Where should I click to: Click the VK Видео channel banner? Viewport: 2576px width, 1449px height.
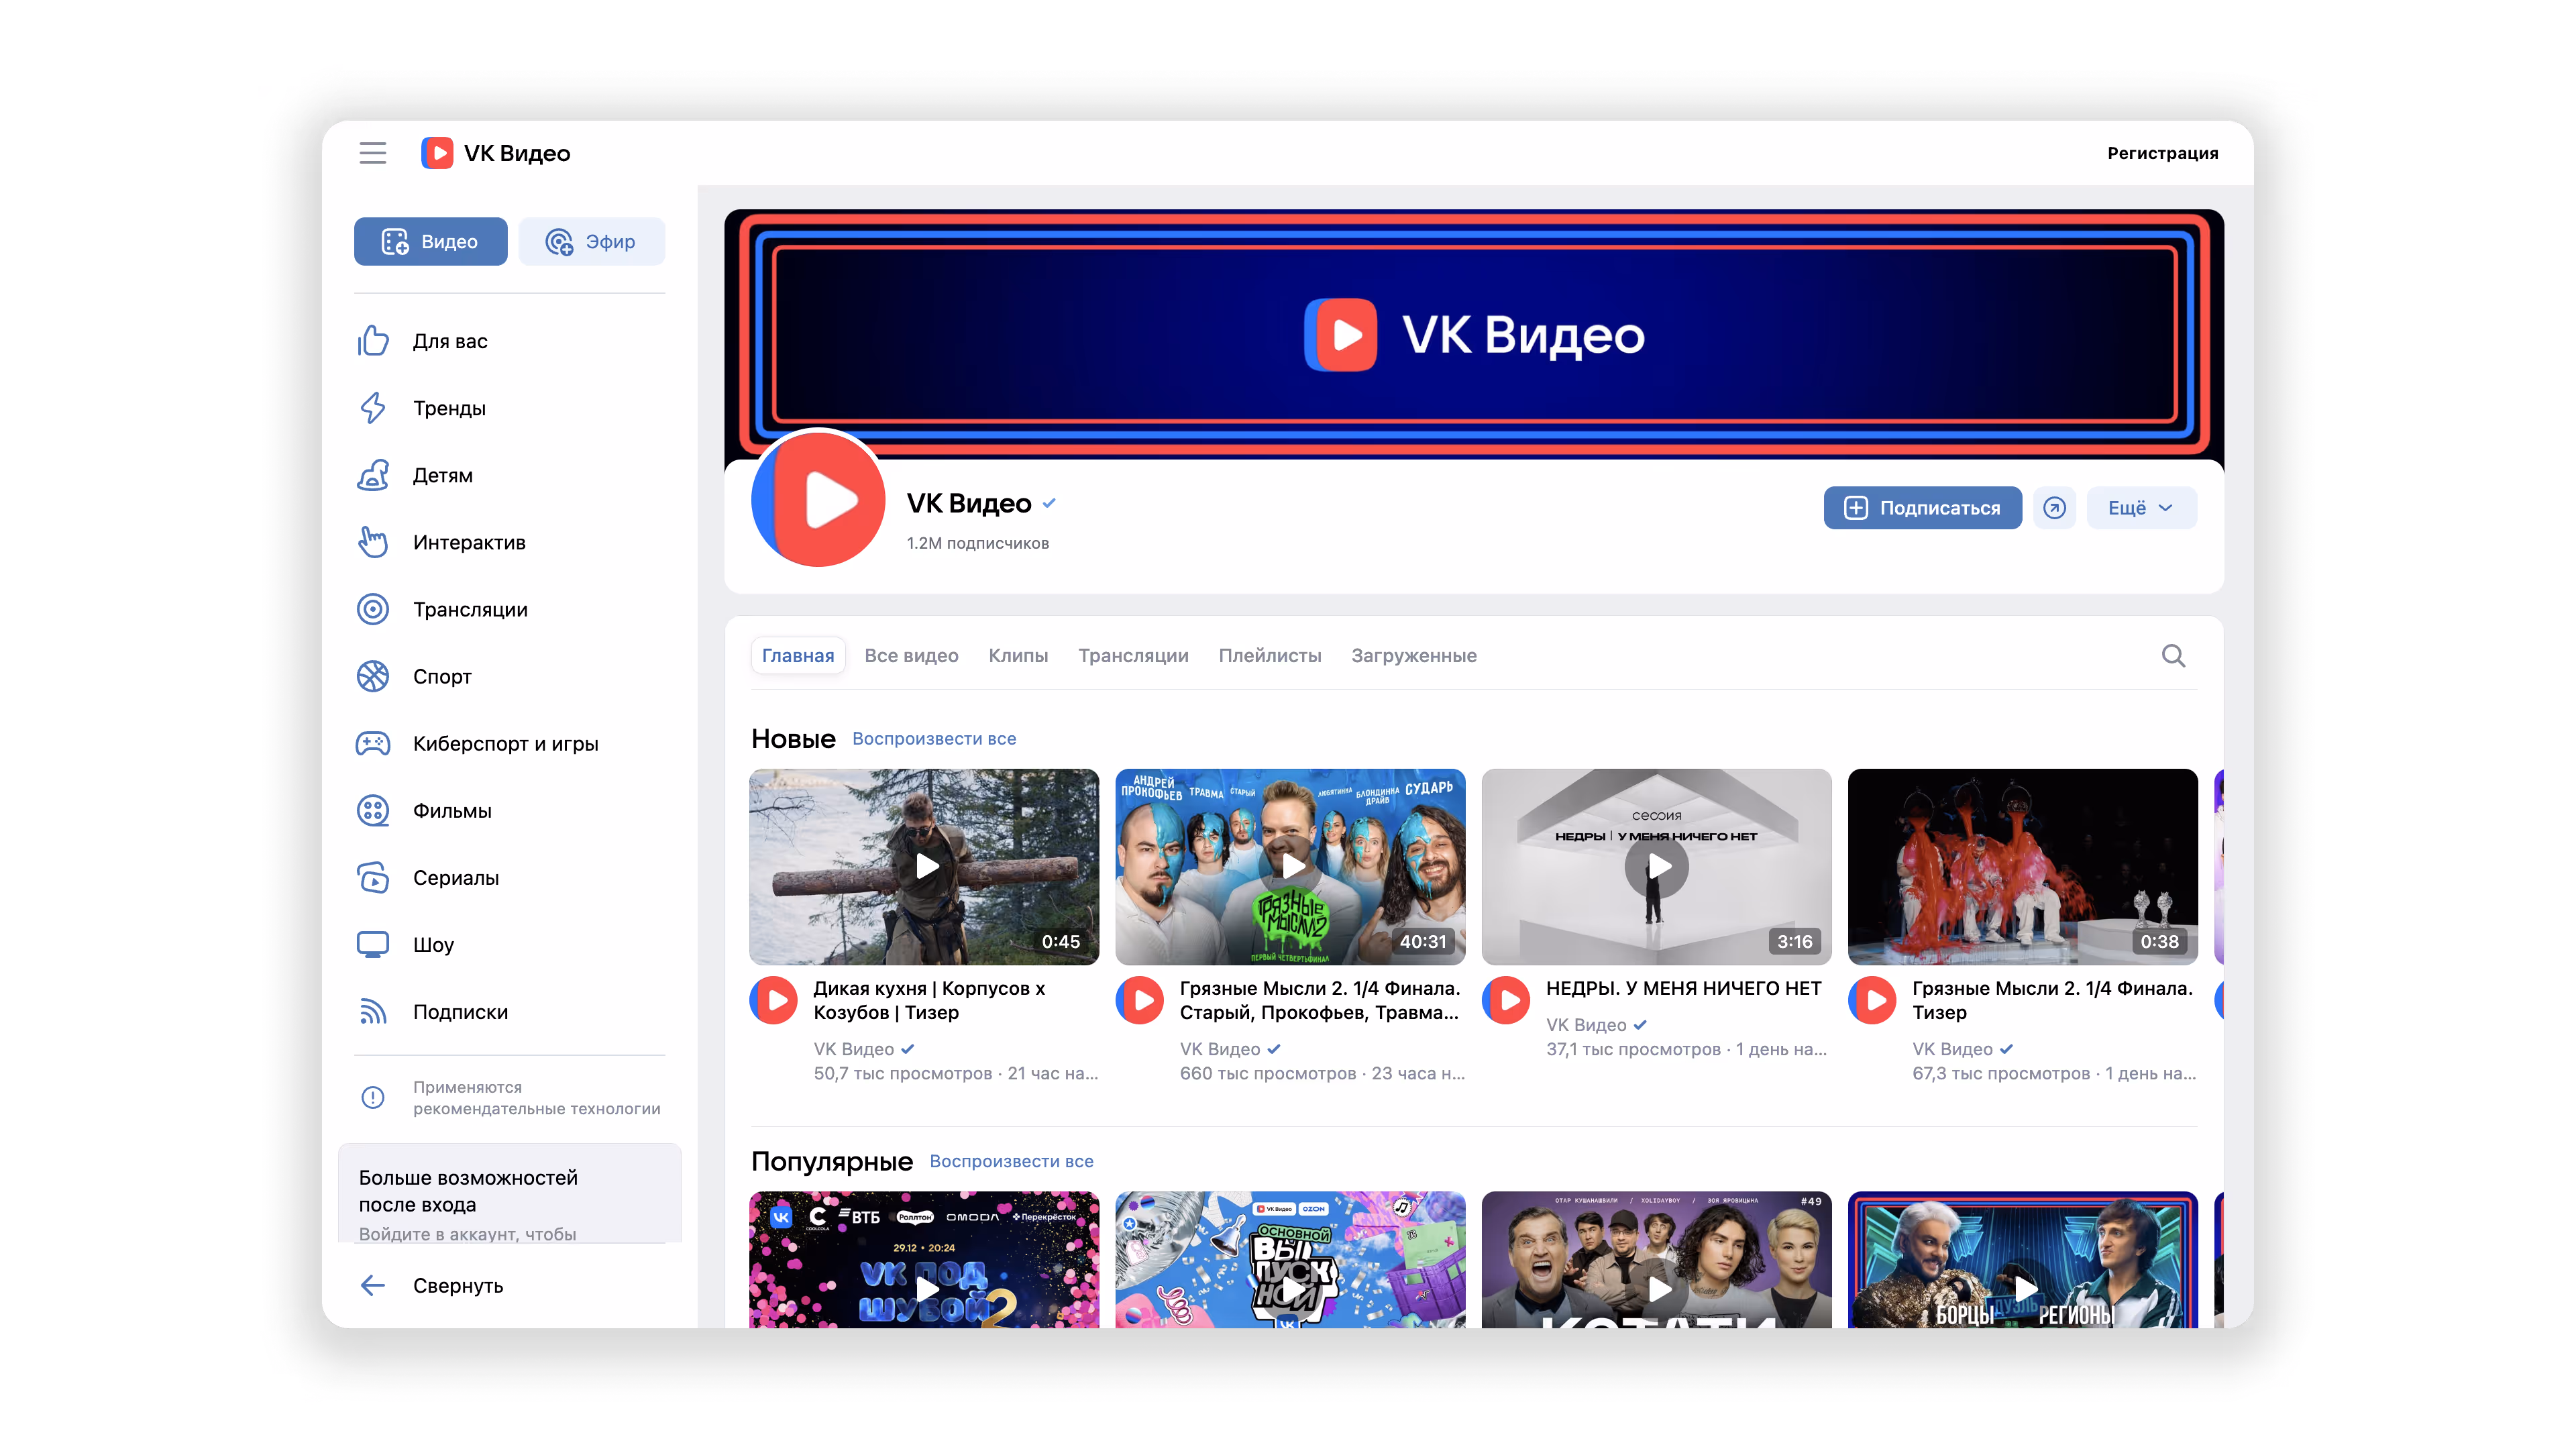click(1474, 334)
